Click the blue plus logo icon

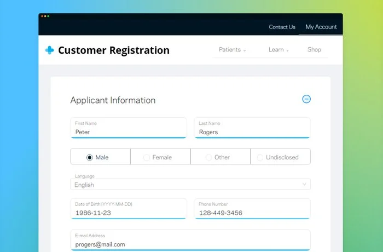(x=50, y=50)
